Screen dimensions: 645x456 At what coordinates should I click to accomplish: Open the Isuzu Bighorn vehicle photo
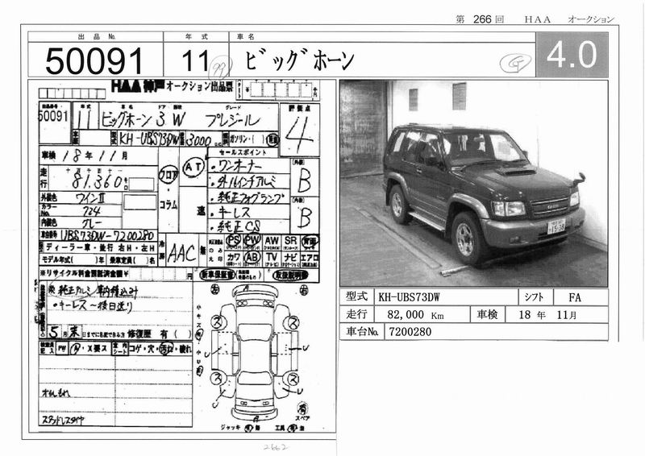coord(473,183)
